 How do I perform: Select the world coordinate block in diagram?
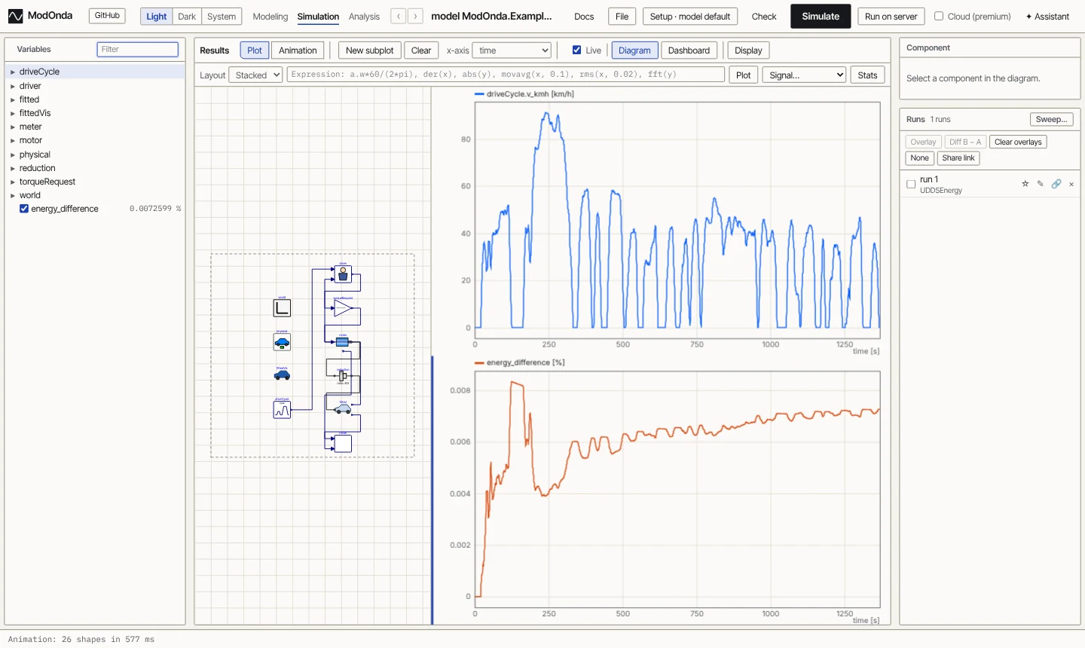click(x=282, y=307)
